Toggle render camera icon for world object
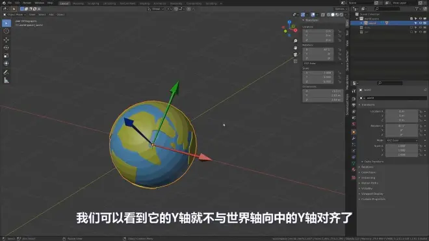 [x=425, y=23]
